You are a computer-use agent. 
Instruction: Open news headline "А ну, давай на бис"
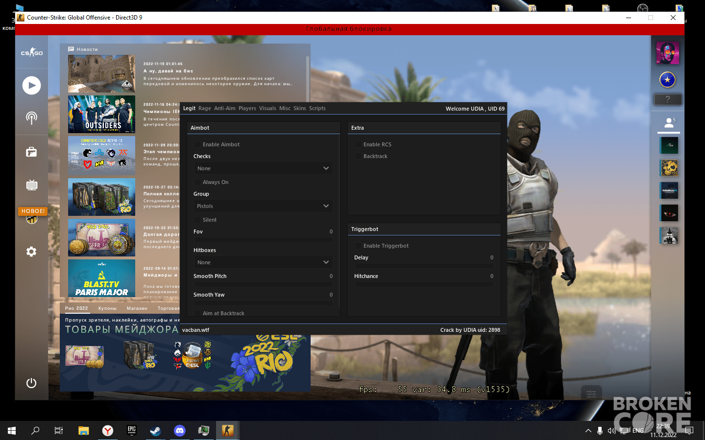coord(169,71)
